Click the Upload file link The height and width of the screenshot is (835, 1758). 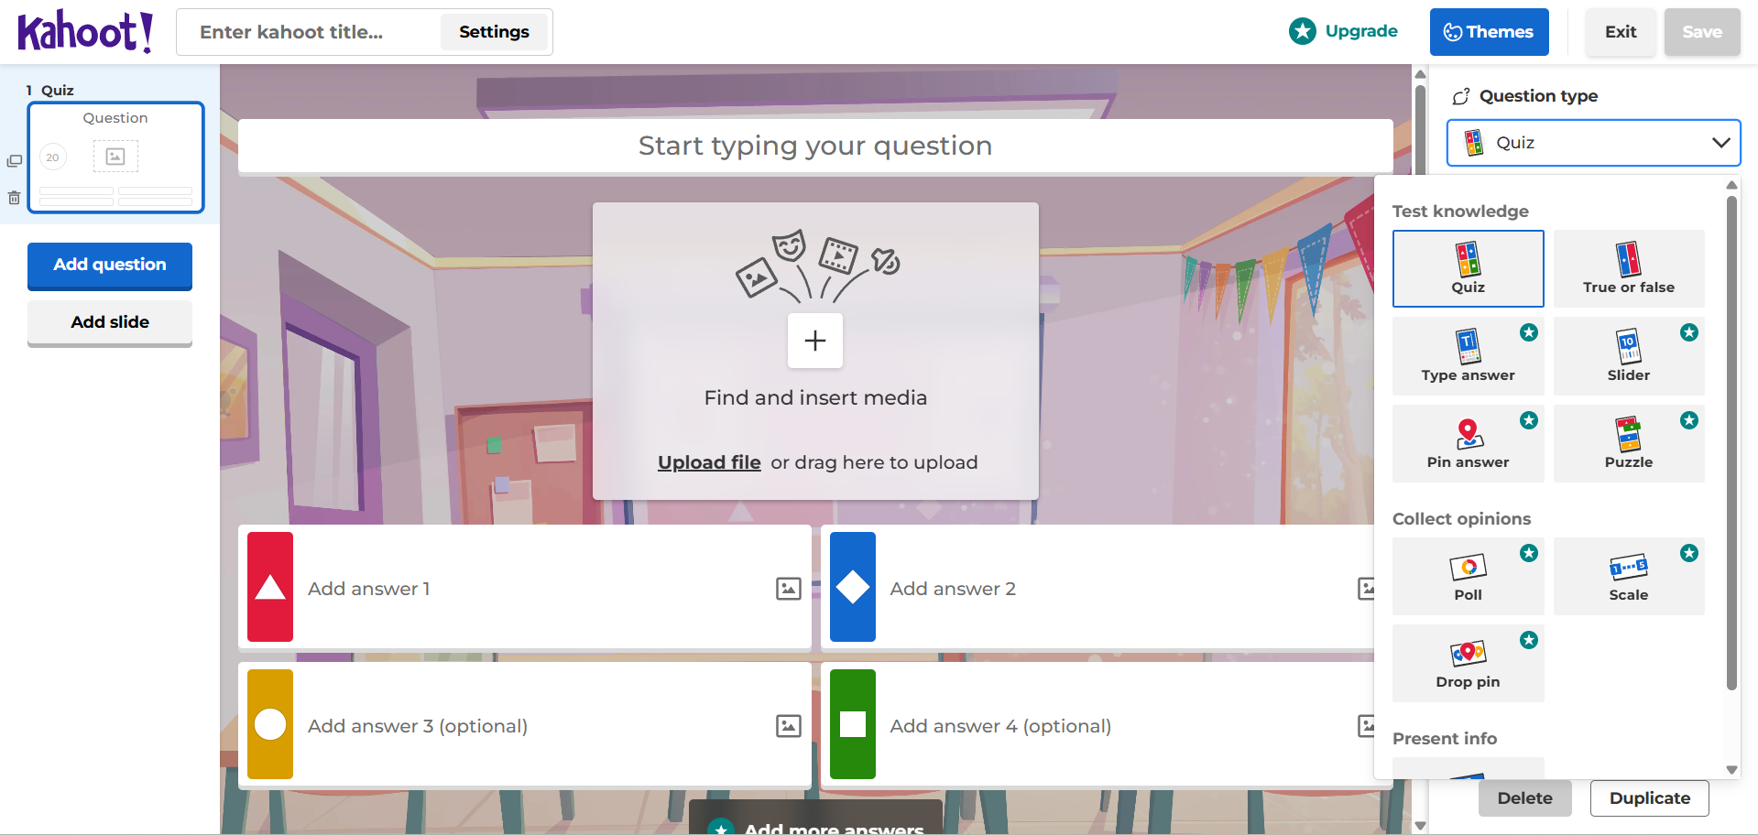[x=709, y=462]
